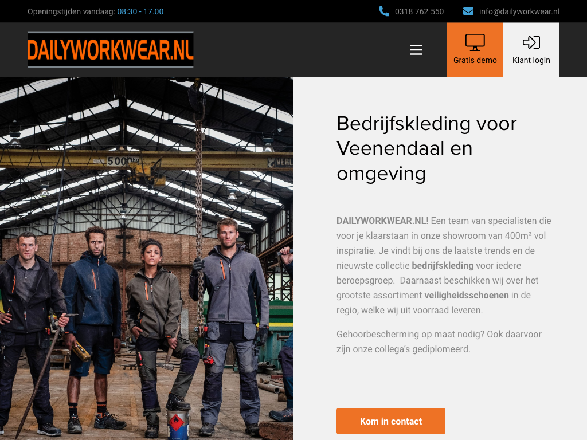Click the bold bedrijfskleding text
The image size is (587, 440).
(443, 266)
